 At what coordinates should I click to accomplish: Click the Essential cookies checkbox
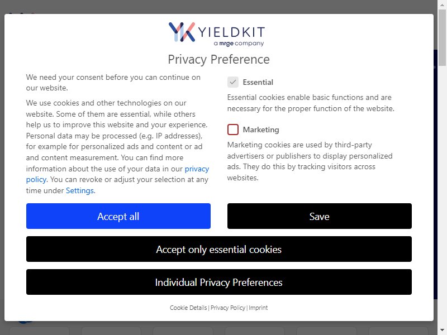(x=233, y=82)
